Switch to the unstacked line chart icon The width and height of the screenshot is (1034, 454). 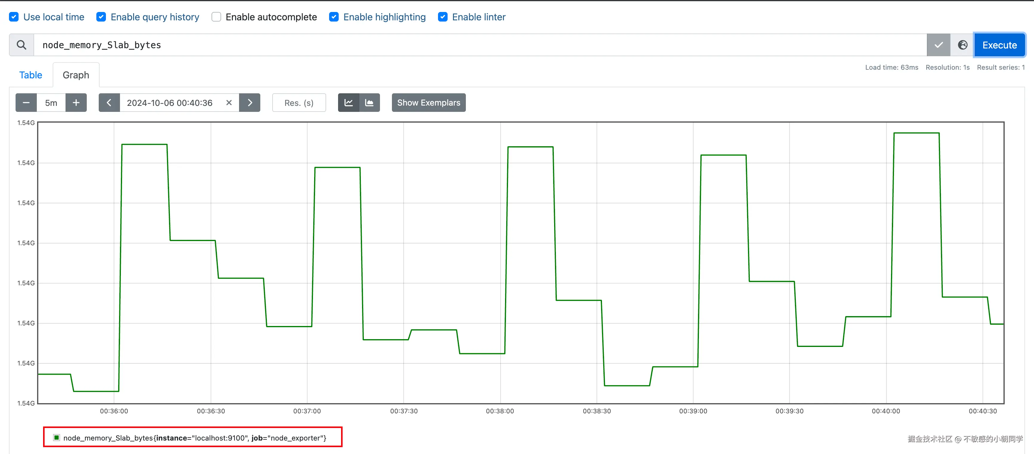coord(349,103)
